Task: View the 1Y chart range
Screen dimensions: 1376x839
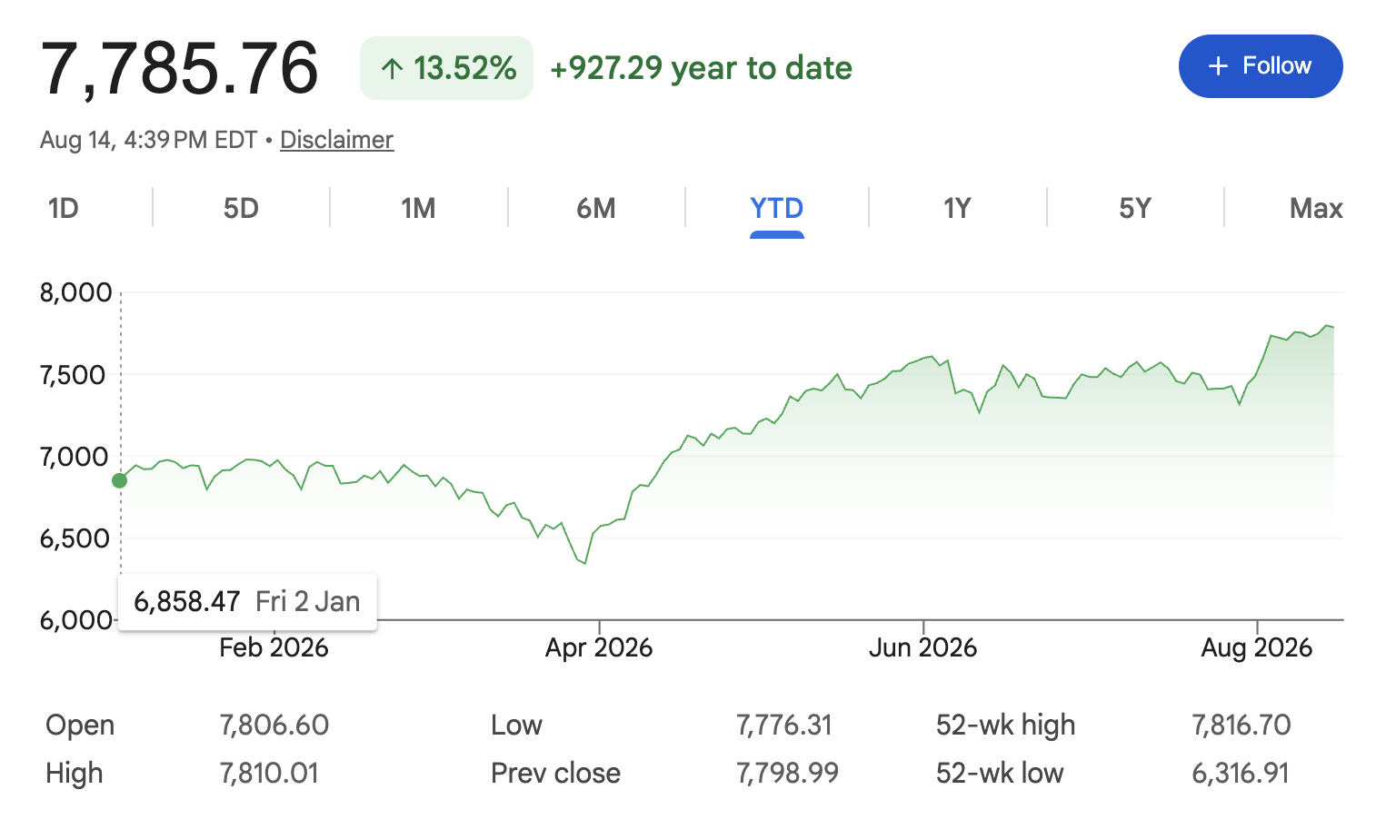Action: point(957,209)
